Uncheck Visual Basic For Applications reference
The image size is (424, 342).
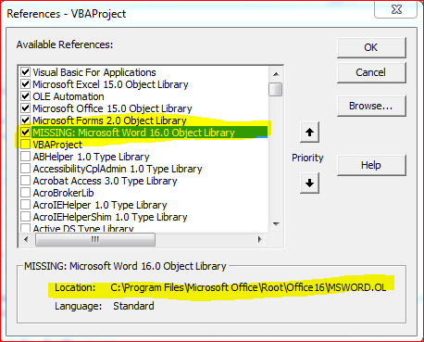pyautogui.click(x=25, y=72)
